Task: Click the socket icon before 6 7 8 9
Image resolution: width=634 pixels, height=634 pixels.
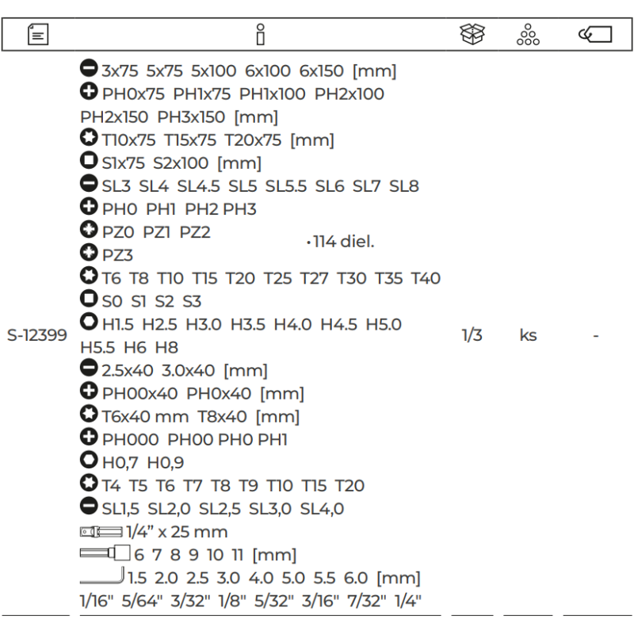Action: (x=105, y=554)
